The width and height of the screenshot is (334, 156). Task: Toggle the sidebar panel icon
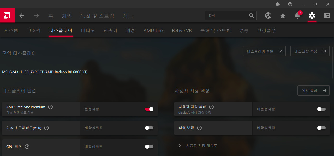point(327,16)
